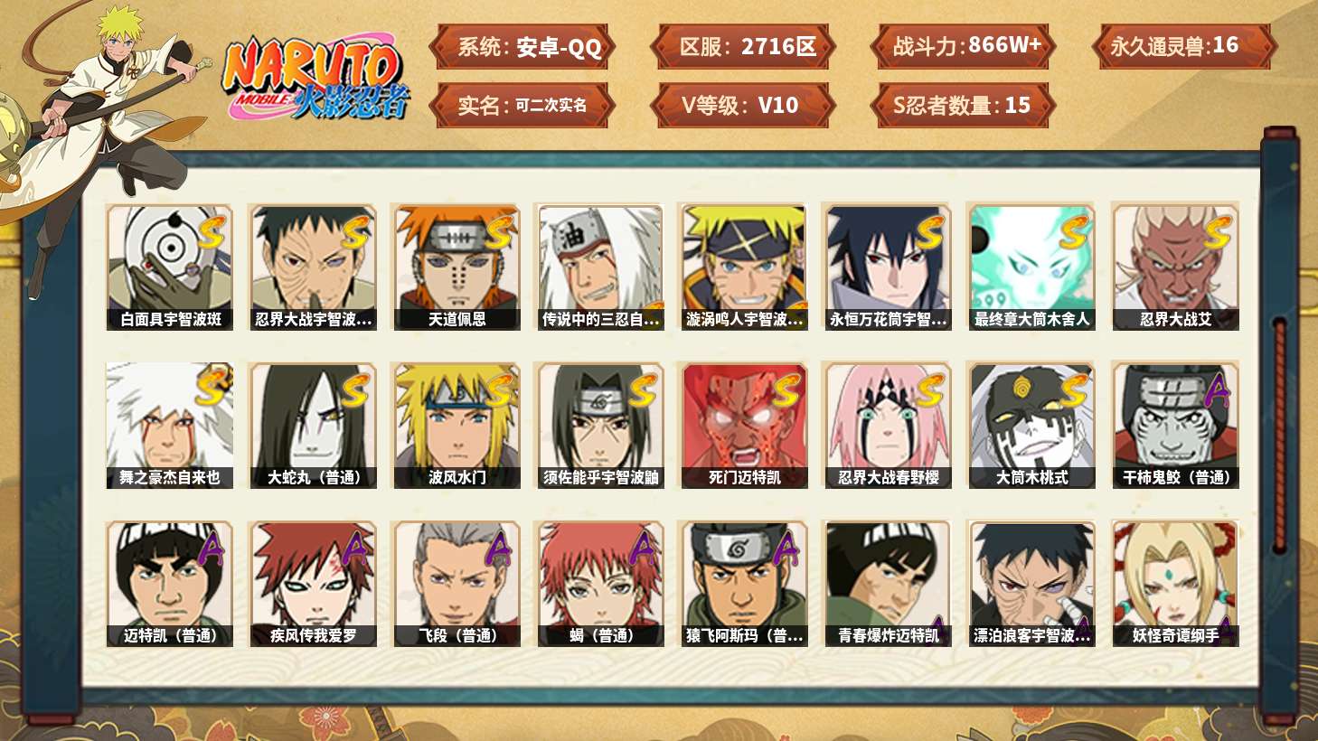The image size is (1318, 741).
Task: Click the 波风水门 ninja portrait
Action: [457, 426]
